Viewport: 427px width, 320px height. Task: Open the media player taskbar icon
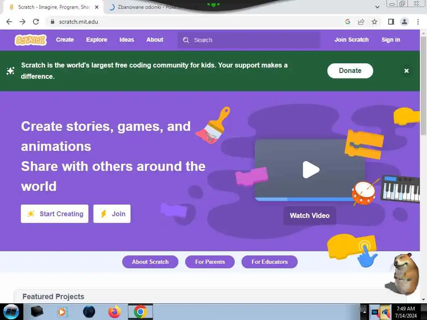62,312
